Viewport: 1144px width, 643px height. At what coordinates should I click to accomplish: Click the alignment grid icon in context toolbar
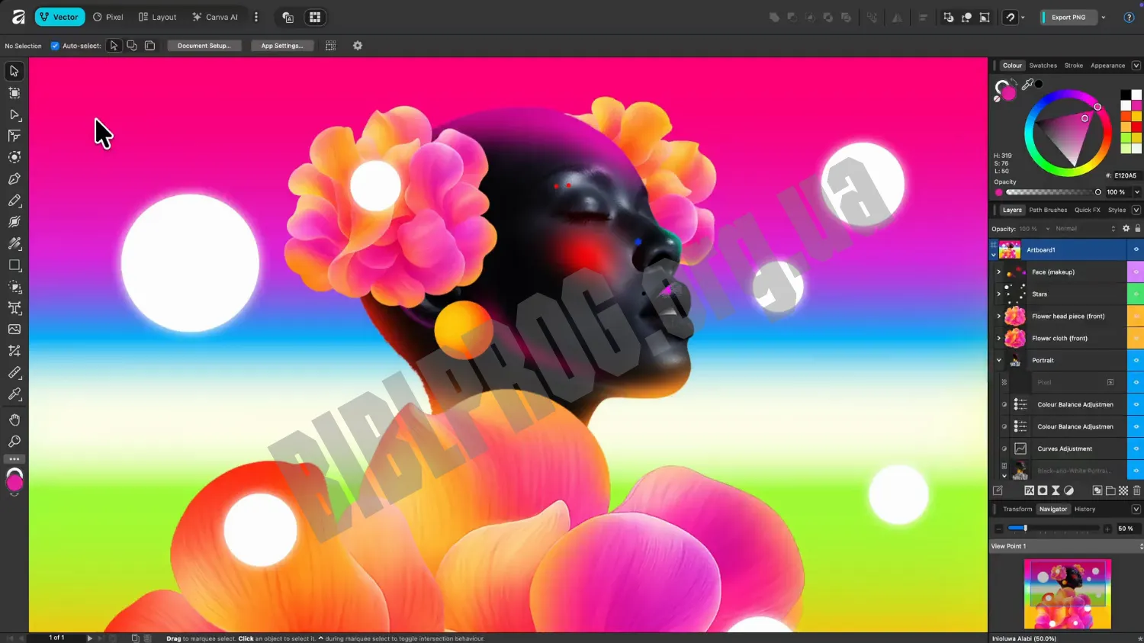(330, 46)
